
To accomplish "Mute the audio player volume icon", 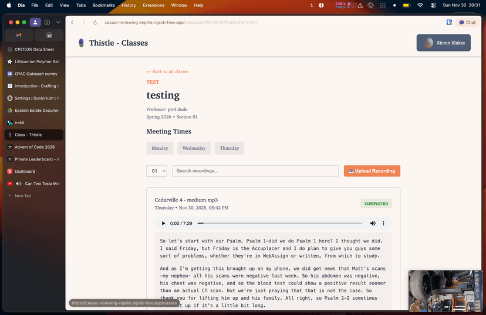I will [x=373, y=224].
